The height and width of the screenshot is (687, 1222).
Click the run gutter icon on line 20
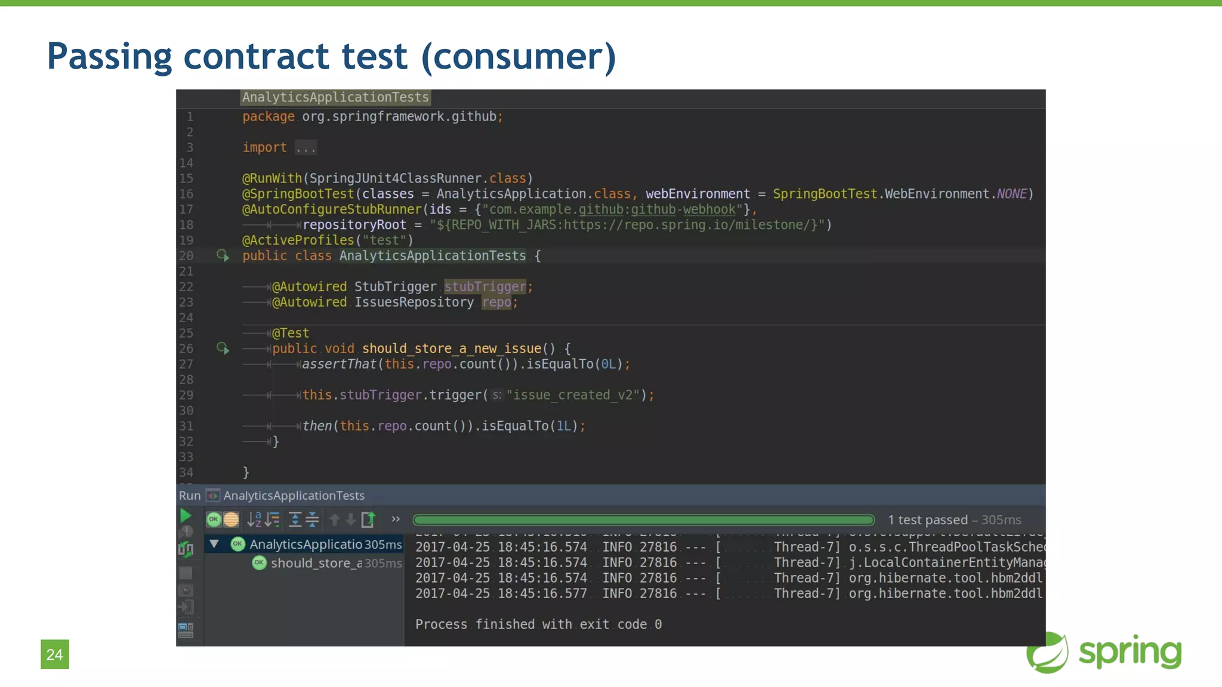[223, 256]
